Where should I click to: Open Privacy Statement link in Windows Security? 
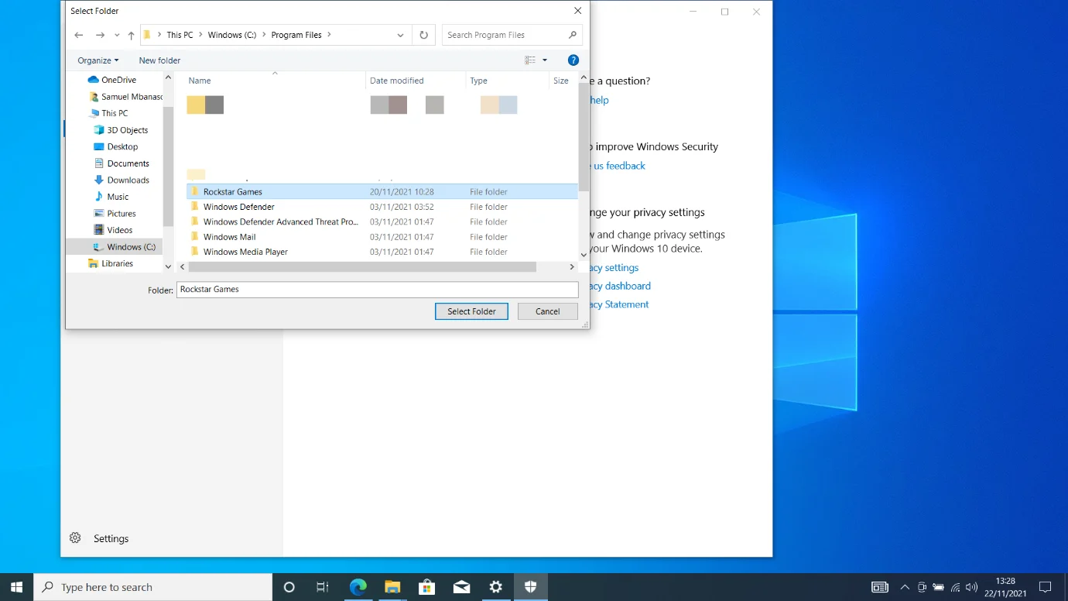(618, 304)
